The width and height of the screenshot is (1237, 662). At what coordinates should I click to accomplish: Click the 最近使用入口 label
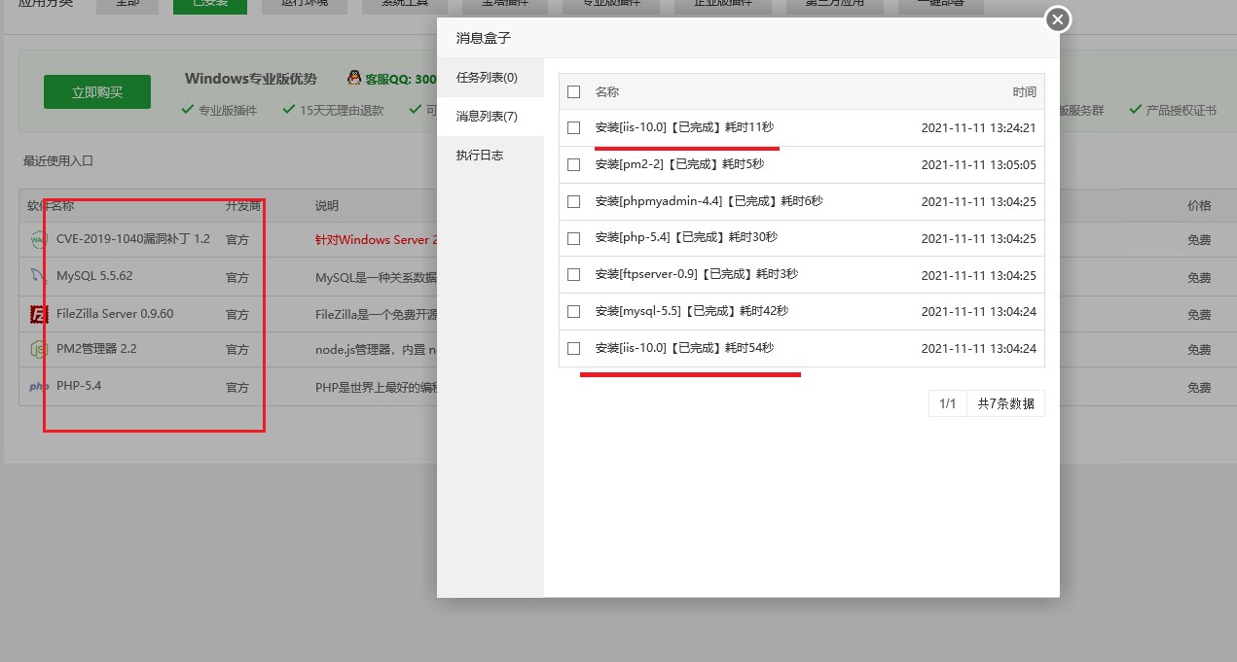click(58, 160)
